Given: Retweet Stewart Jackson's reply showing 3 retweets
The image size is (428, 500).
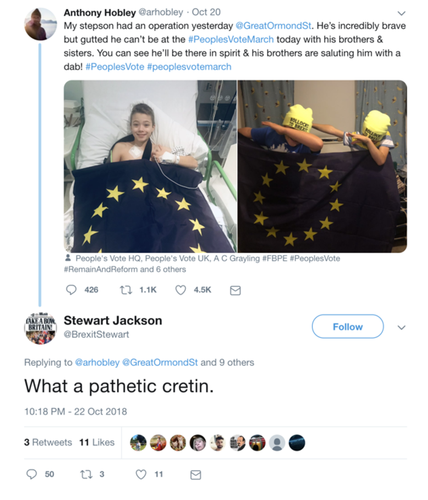Looking at the screenshot, I should [86, 475].
